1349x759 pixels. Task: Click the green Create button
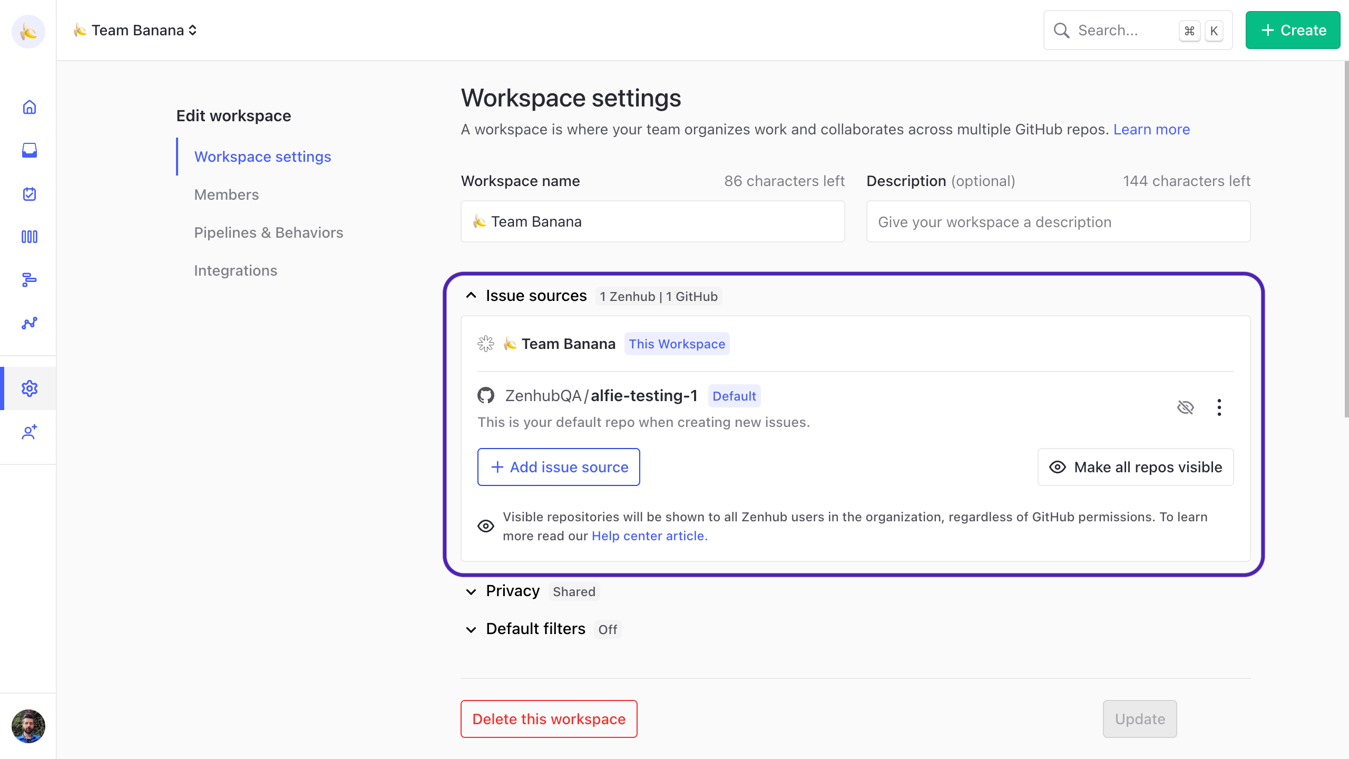[1293, 30]
